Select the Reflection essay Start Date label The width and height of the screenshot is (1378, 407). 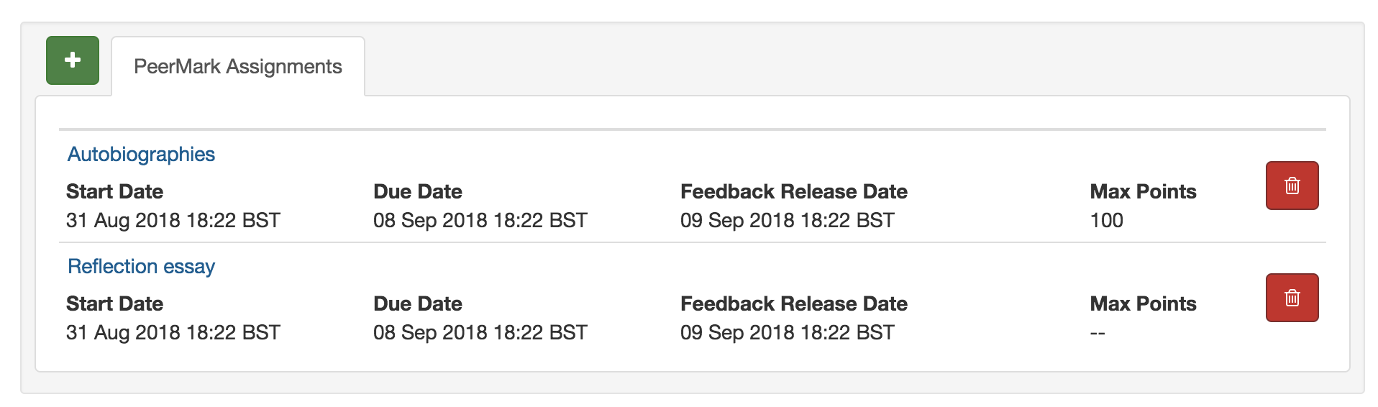click(114, 303)
